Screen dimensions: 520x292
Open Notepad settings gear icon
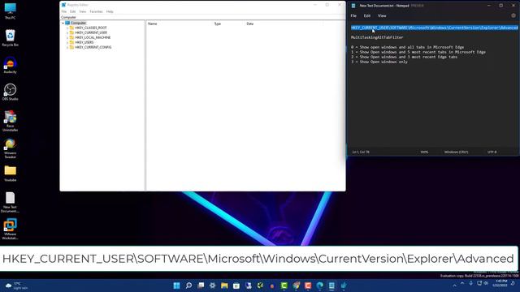[513, 15]
